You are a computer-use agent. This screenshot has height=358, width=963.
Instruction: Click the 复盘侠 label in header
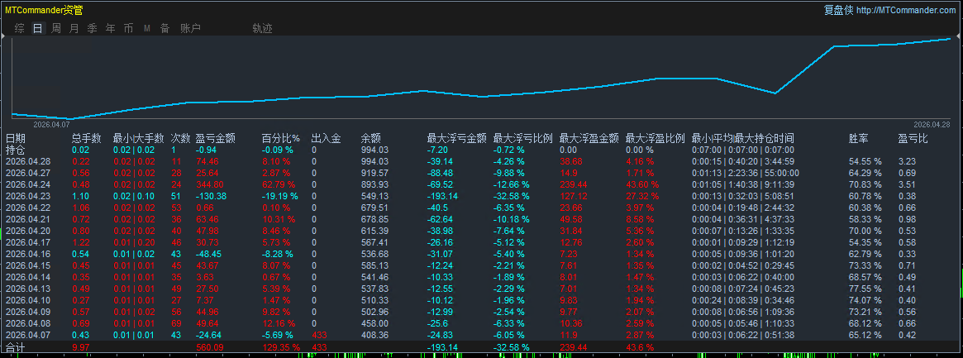tap(838, 10)
